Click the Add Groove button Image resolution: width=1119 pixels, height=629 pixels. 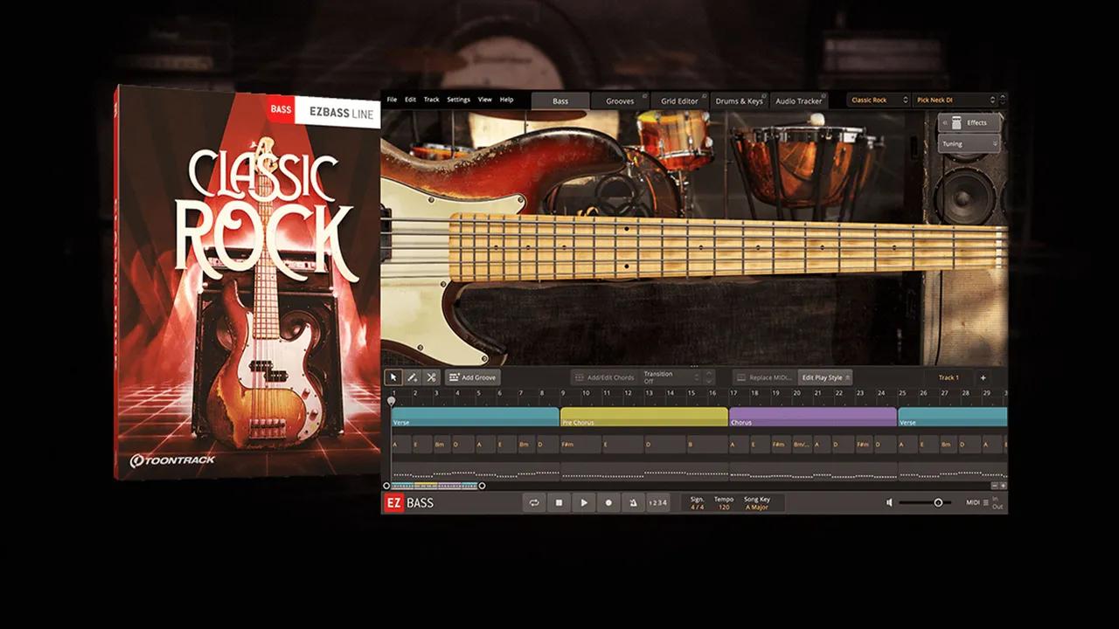(472, 377)
